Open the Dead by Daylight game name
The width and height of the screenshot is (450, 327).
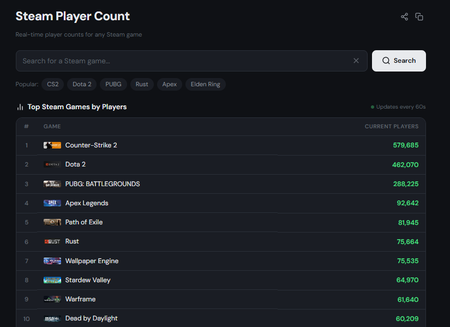click(91, 318)
